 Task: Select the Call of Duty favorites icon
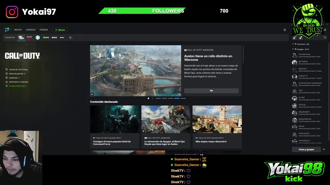click(x=21, y=38)
